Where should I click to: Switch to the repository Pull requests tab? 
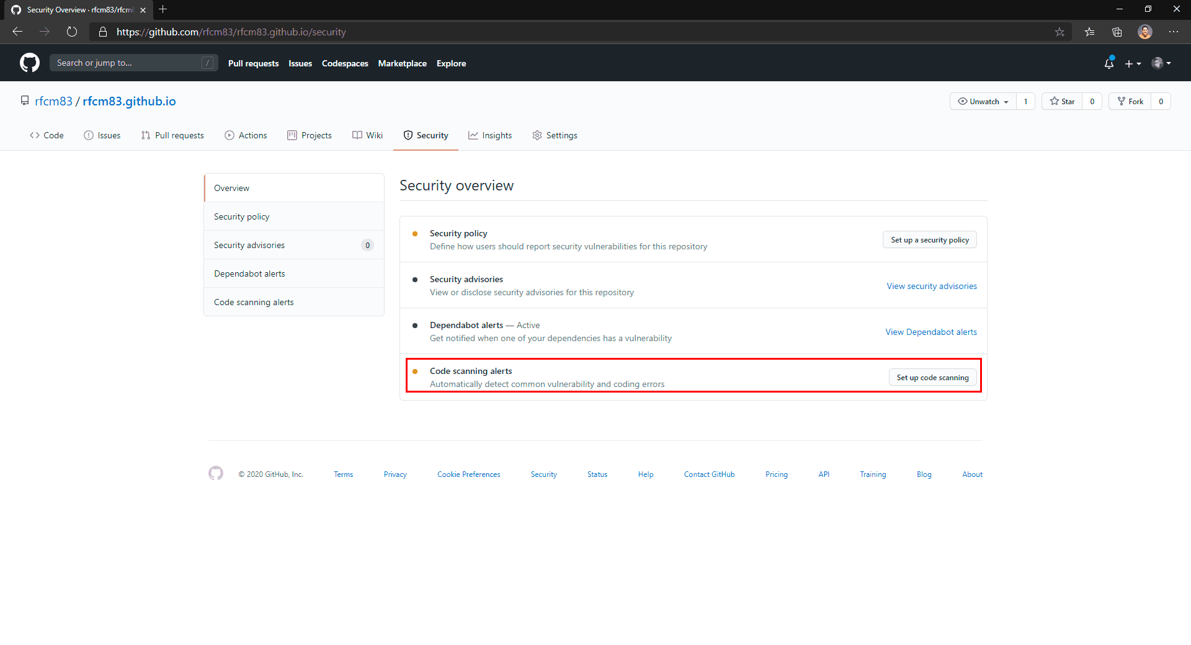click(x=172, y=135)
